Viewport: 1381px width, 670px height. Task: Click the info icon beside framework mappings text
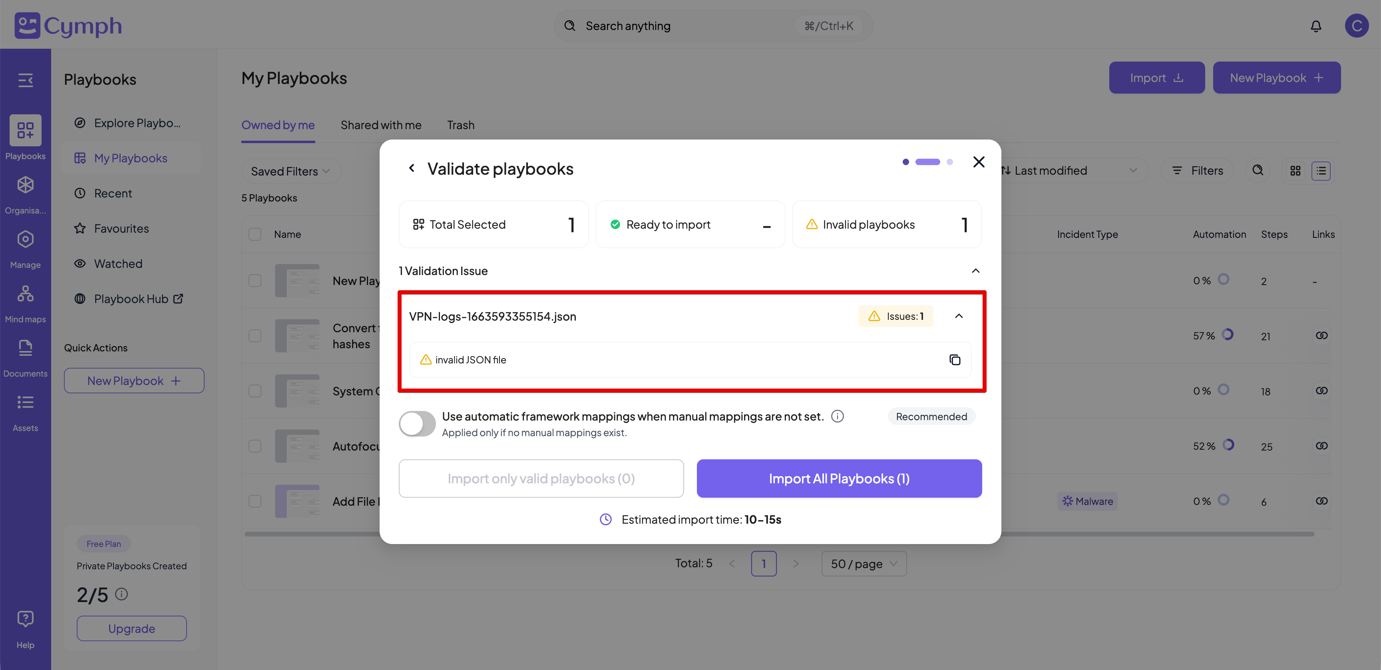837,416
